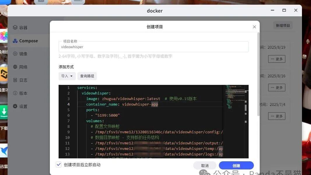311x175 pixels.
Task: Select the Compose sidebar icon
Action: pyautogui.click(x=15, y=41)
